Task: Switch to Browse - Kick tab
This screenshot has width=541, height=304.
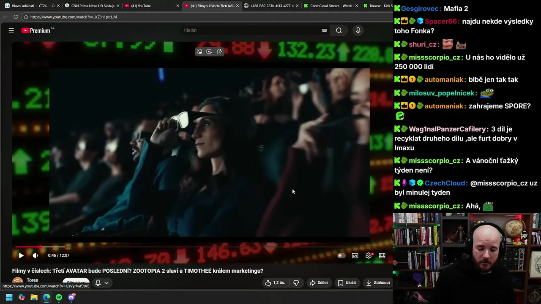Action: click(x=377, y=6)
